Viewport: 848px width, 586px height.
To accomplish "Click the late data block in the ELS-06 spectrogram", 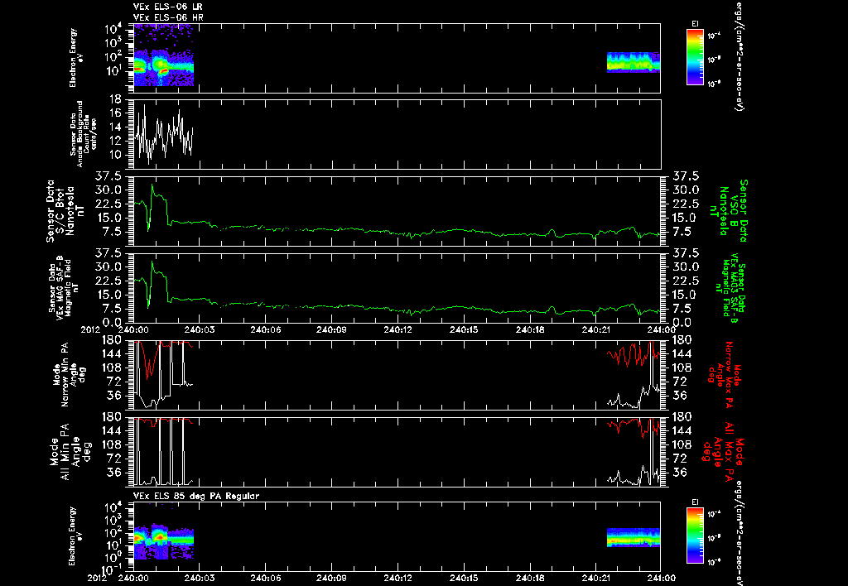I will click(634, 62).
